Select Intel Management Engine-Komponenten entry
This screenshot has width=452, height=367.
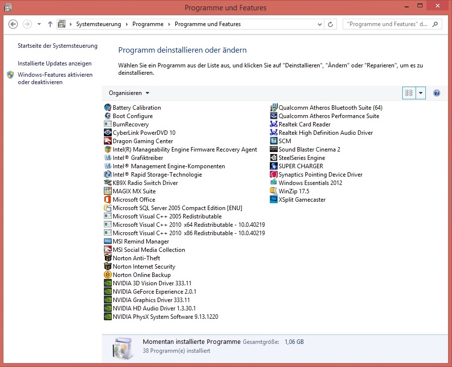click(164, 166)
